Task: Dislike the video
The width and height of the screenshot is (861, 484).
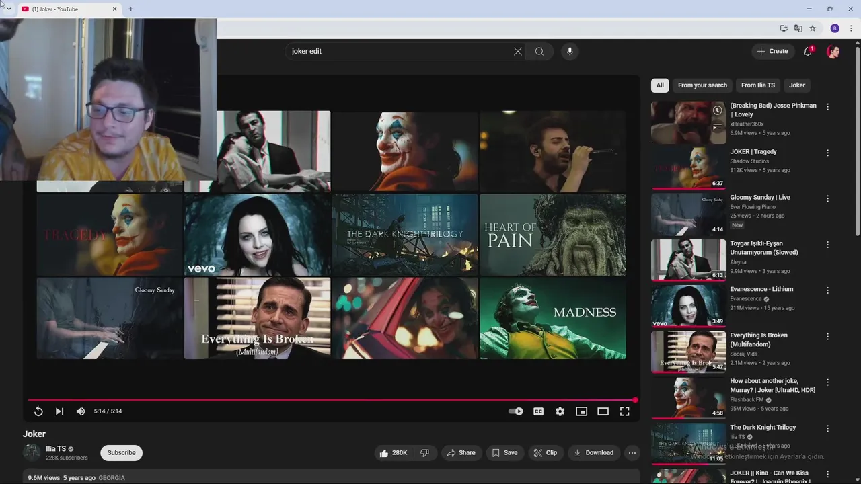Action: point(424,453)
